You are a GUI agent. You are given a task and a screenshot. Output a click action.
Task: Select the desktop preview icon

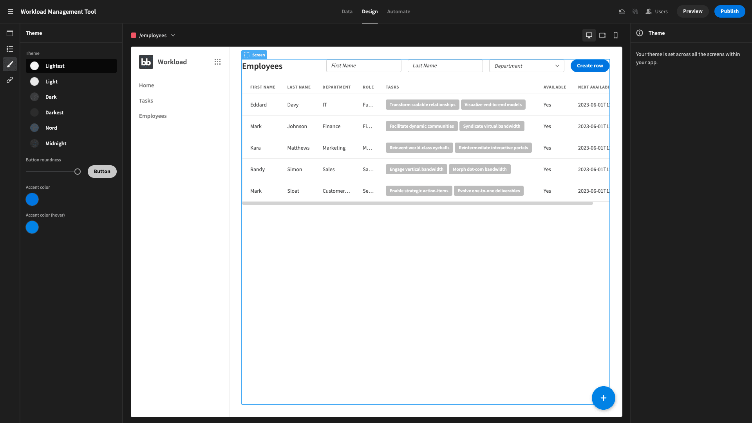pos(589,35)
